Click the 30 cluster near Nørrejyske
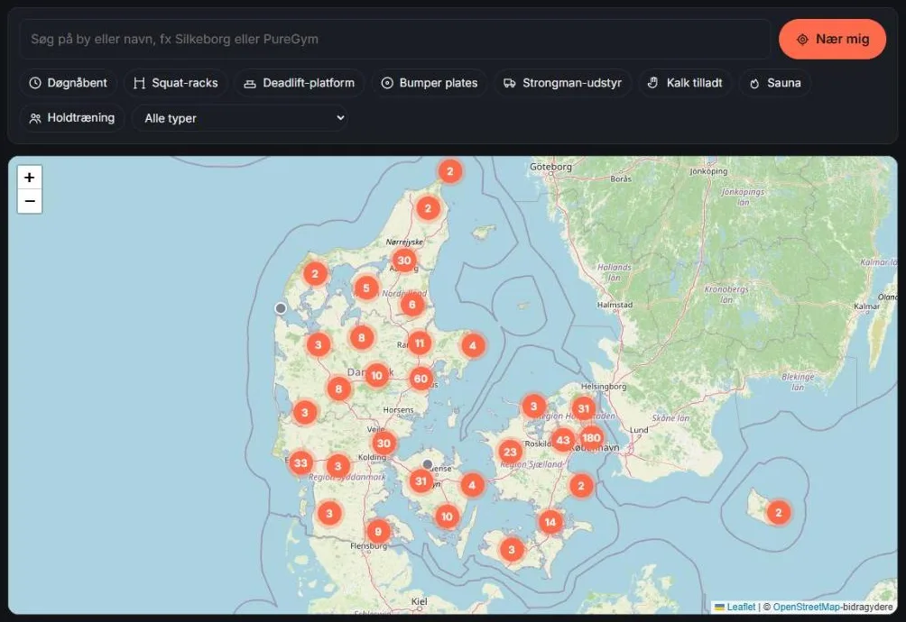The image size is (906, 622). click(x=404, y=261)
